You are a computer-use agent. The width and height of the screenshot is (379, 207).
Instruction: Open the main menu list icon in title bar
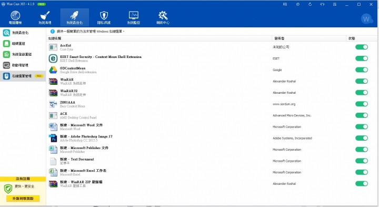335,4
